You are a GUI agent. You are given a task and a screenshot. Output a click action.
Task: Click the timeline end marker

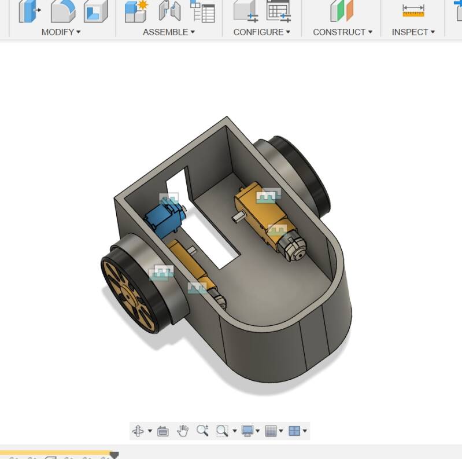point(114,456)
